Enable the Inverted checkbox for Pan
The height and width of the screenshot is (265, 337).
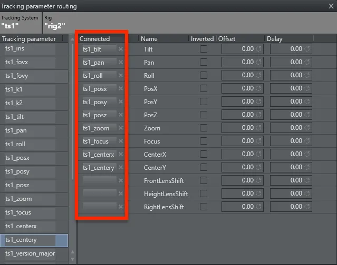click(204, 62)
